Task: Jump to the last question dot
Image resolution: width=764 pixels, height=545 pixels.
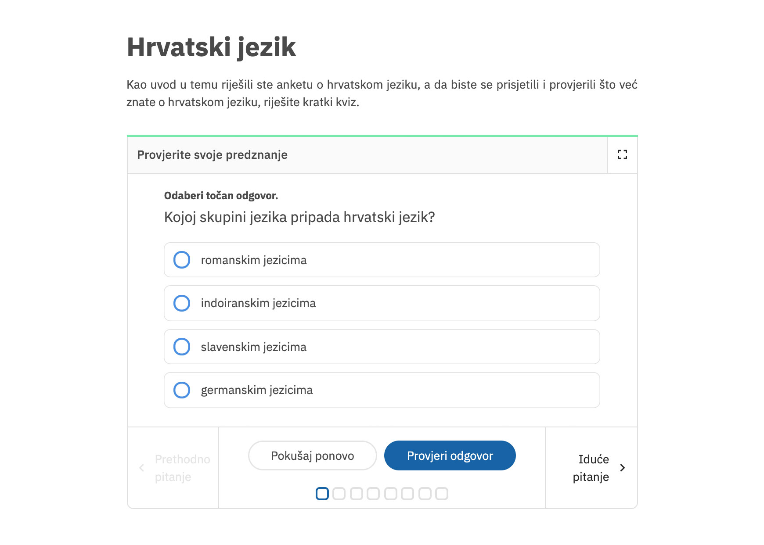Action: pos(442,494)
